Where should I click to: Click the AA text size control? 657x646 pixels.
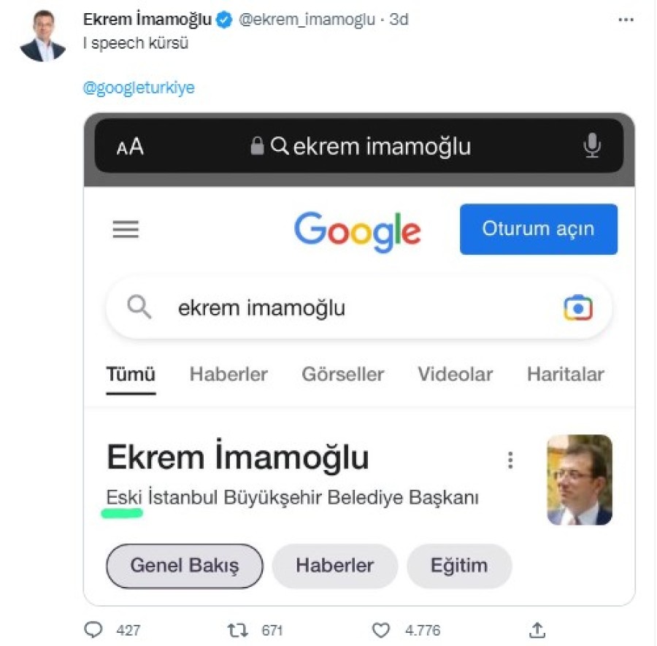130,147
